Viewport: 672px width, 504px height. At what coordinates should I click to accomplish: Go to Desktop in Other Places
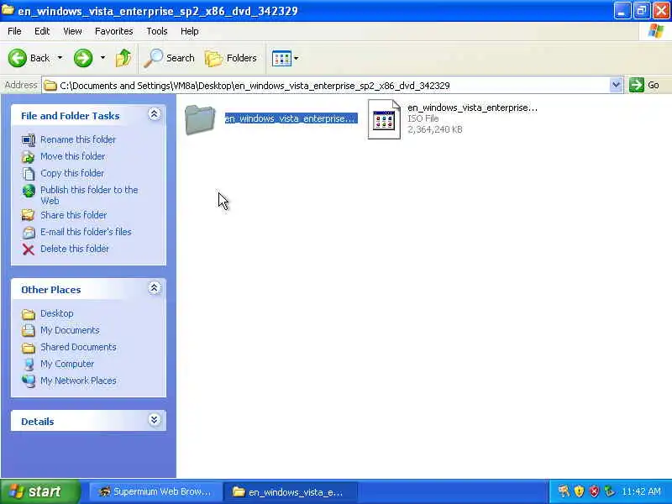(x=56, y=313)
